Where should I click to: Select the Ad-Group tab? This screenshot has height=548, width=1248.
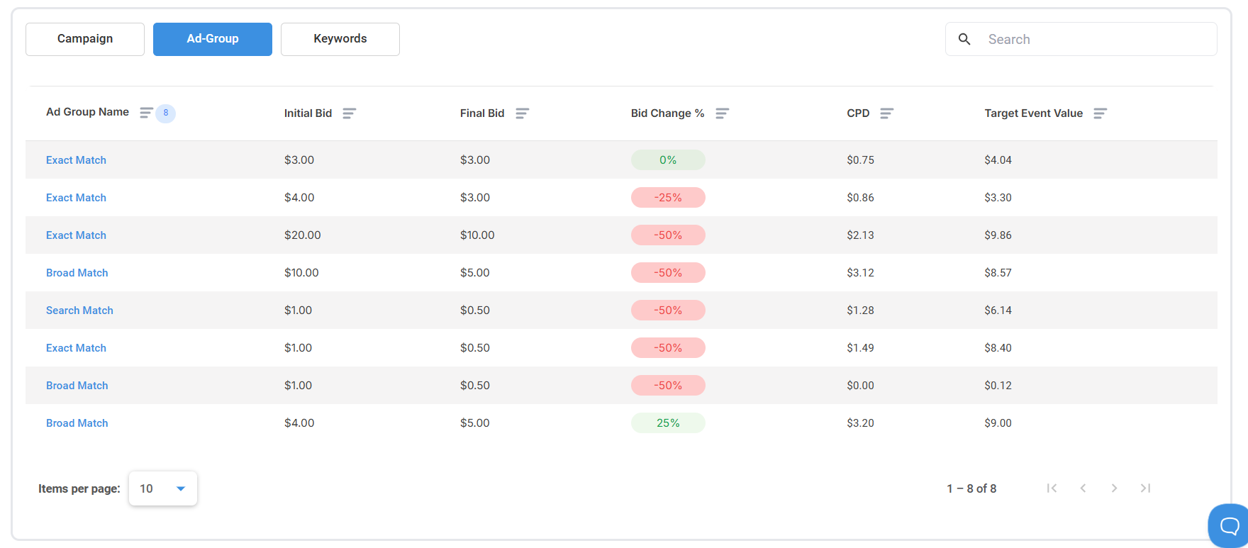pos(213,39)
